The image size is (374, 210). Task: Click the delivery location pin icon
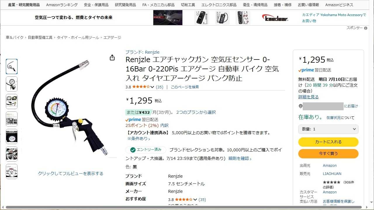(300, 106)
